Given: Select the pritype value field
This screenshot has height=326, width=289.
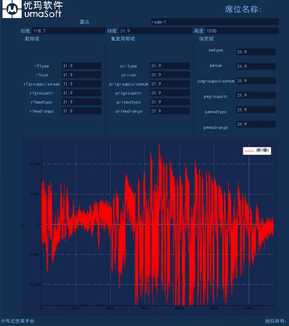Looking at the screenshot, I should click(170, 66).
